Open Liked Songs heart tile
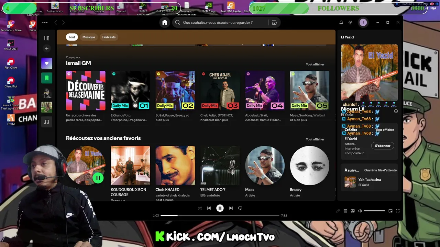 pos(47,63)
